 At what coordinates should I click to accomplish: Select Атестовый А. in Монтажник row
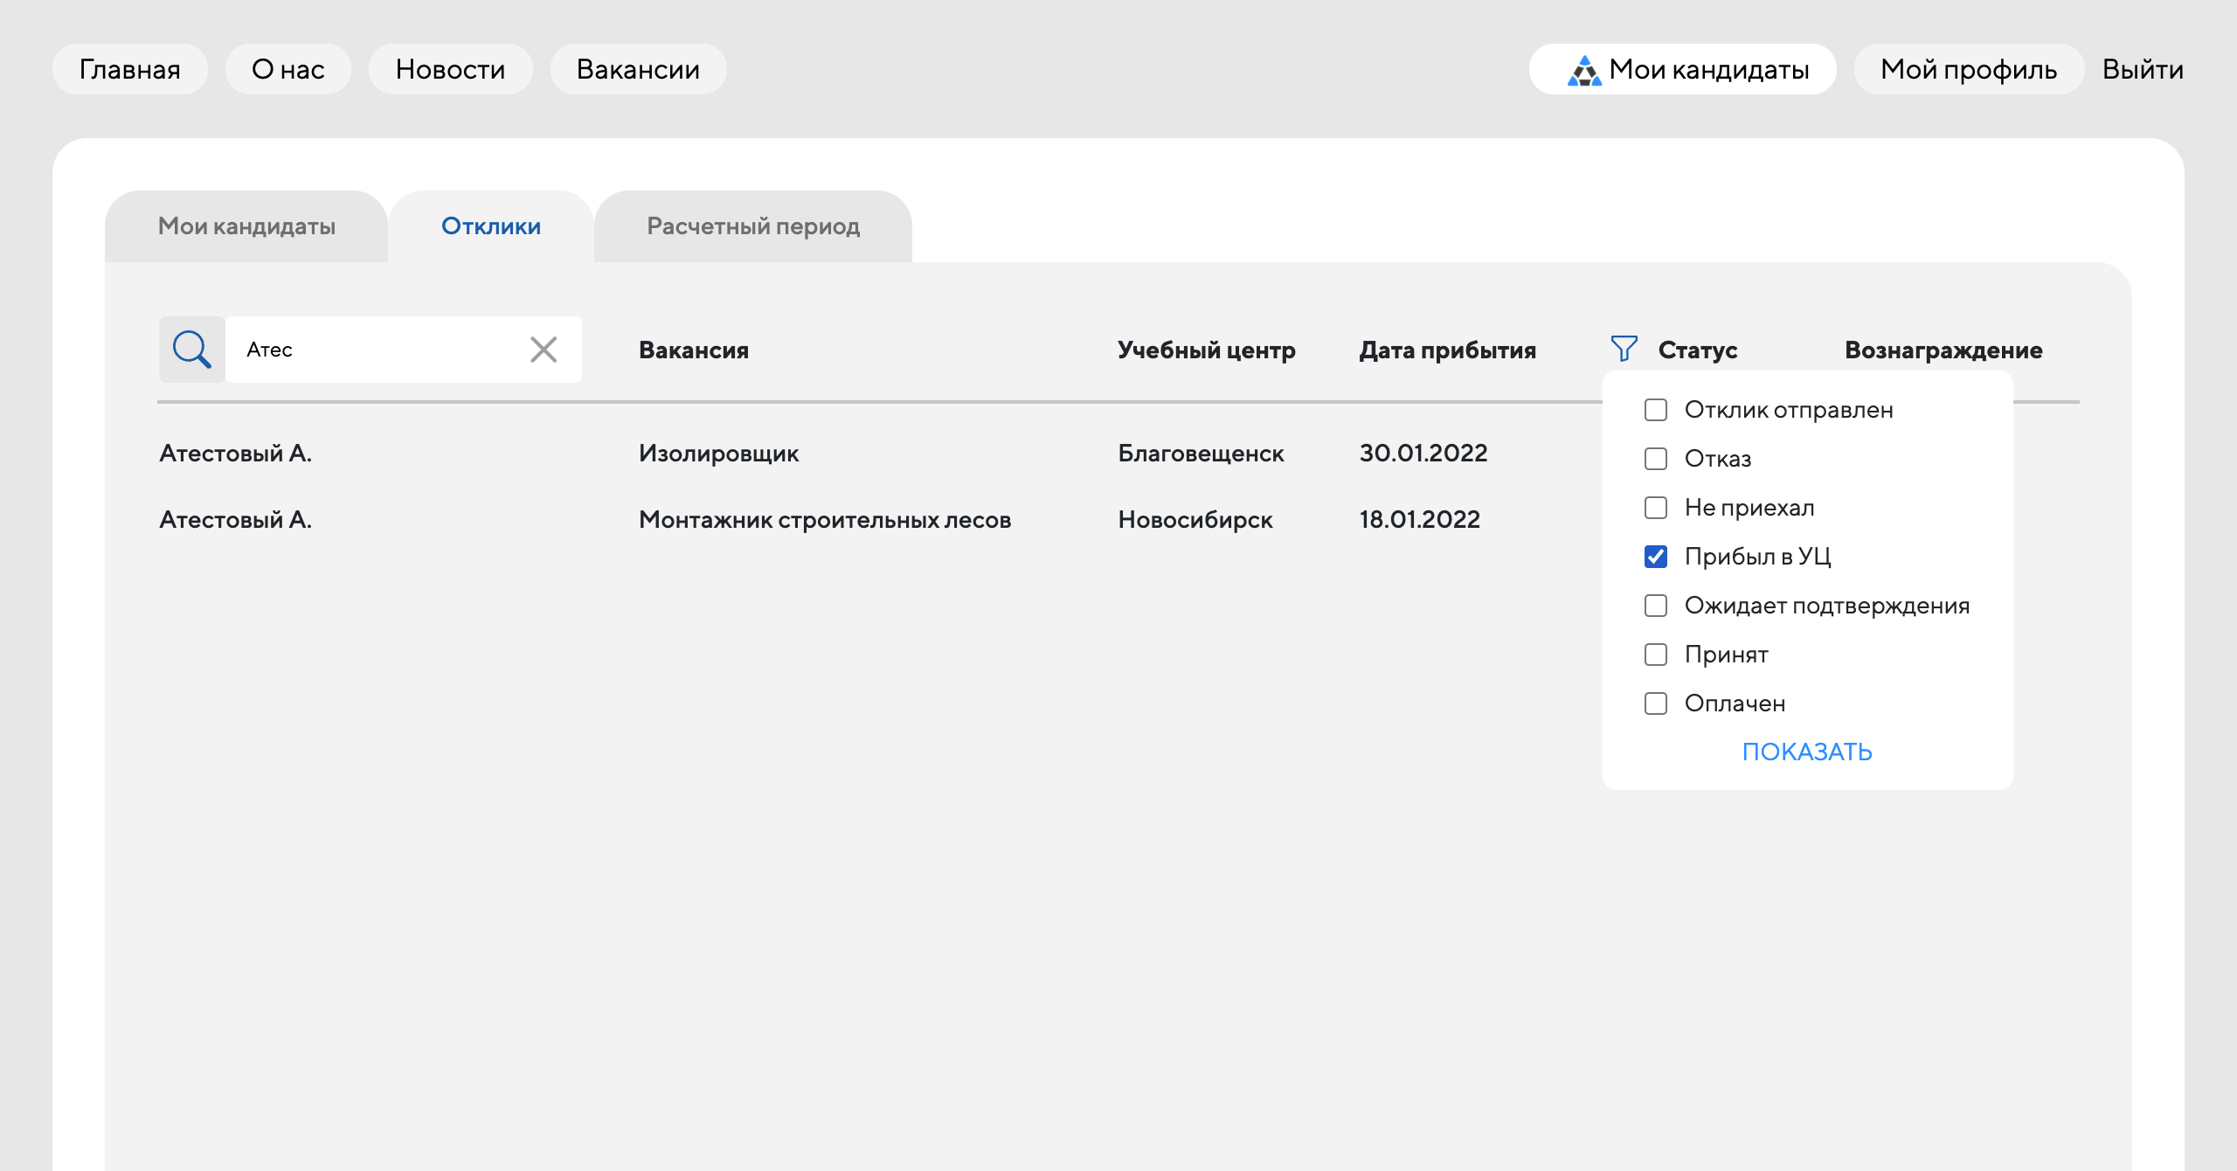click(236, 519)
